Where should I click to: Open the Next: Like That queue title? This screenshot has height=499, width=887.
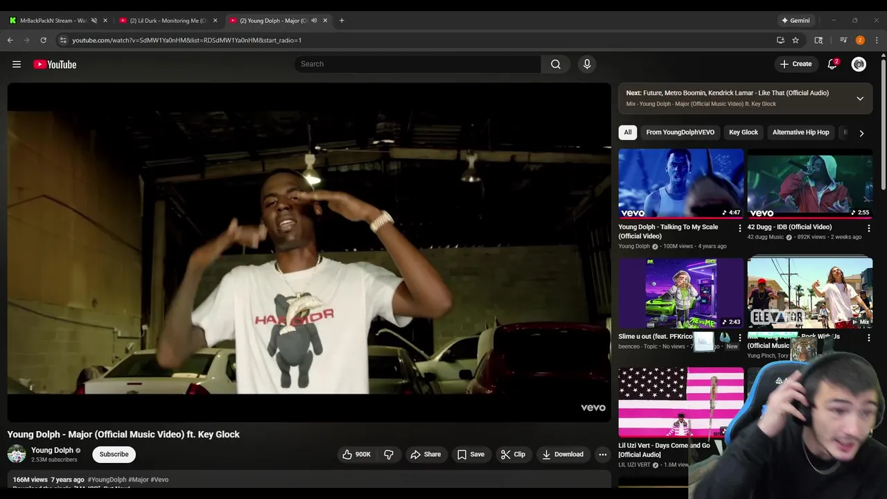[x=728, y=93]
